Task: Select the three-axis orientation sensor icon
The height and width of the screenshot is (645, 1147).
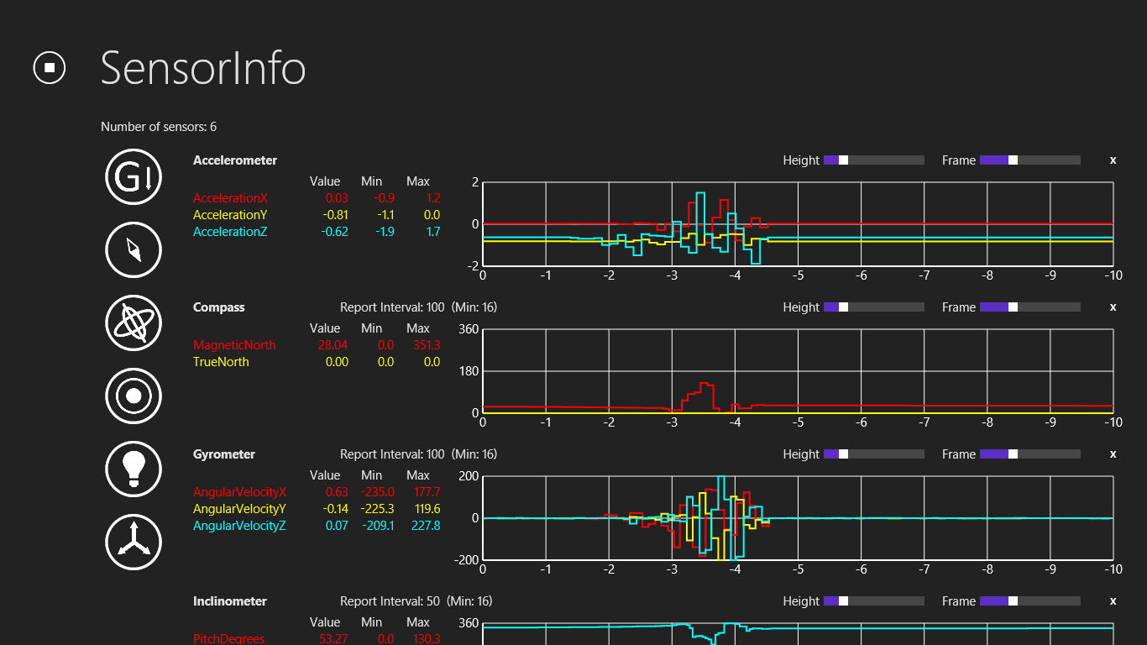Action: (x=134, y=542)
